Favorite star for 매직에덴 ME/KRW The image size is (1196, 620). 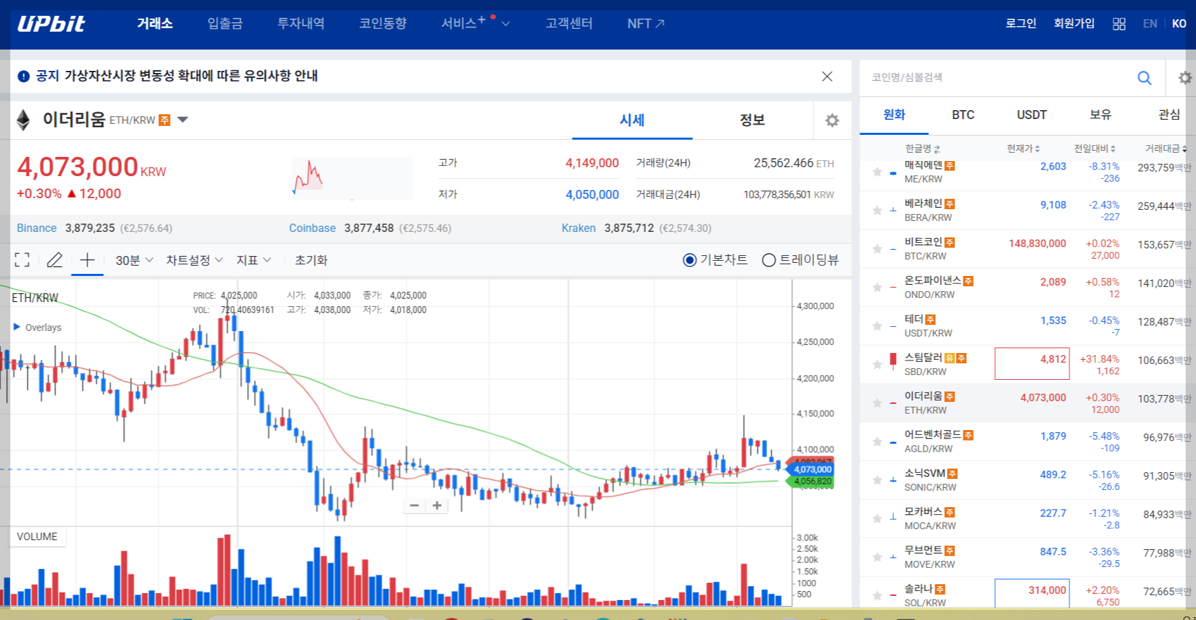[877, 172]
